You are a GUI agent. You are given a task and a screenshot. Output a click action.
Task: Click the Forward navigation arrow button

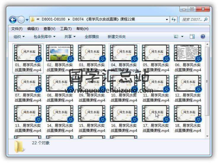pos(21,20)
